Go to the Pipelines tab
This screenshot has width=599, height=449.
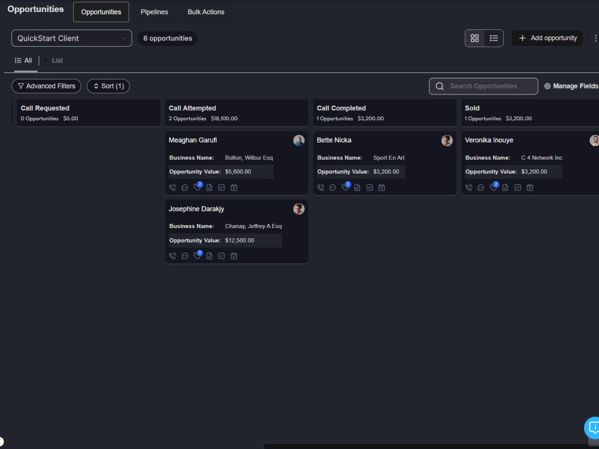[x=155, y=12]
